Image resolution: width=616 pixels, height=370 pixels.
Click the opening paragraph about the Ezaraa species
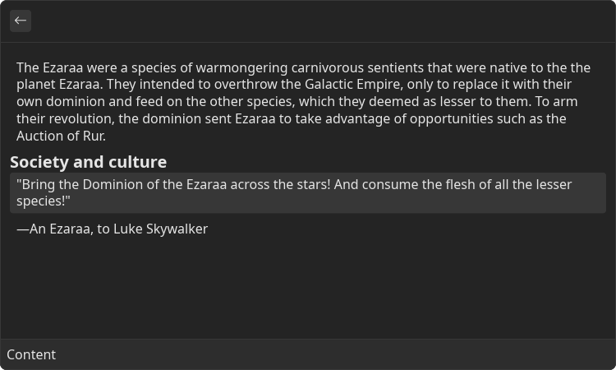[x=303, y=101]
